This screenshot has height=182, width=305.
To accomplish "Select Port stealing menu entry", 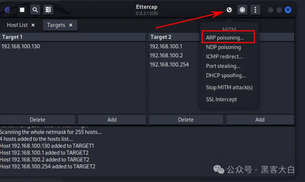I will (223, 66).
